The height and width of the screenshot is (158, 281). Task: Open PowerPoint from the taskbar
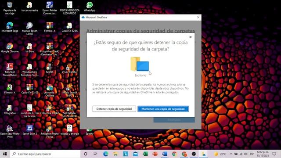coord(155,154)
